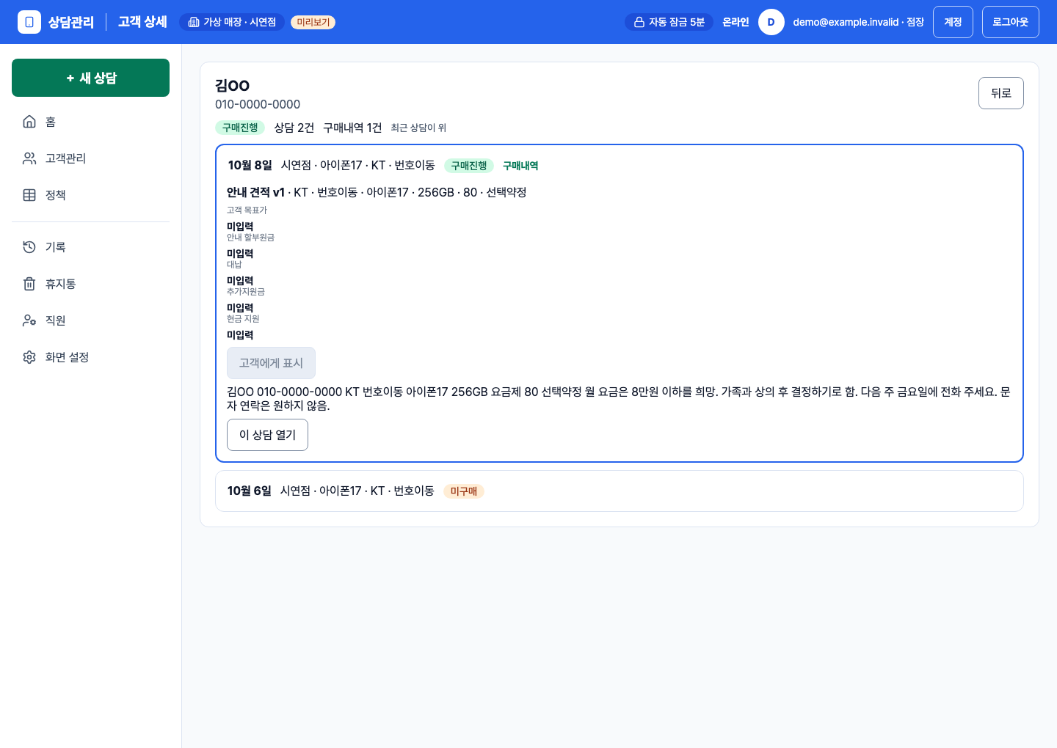Expand the 10월 6일 consultation card
This screenshot has width=1057, height=748.
619,491
